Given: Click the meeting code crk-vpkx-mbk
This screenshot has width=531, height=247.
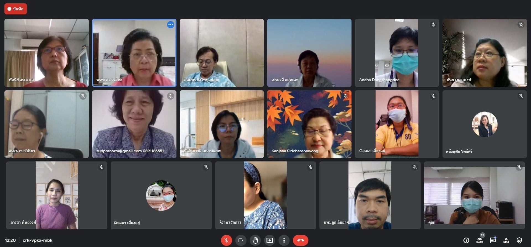Looking at the screenshot, I should point(37,240).
